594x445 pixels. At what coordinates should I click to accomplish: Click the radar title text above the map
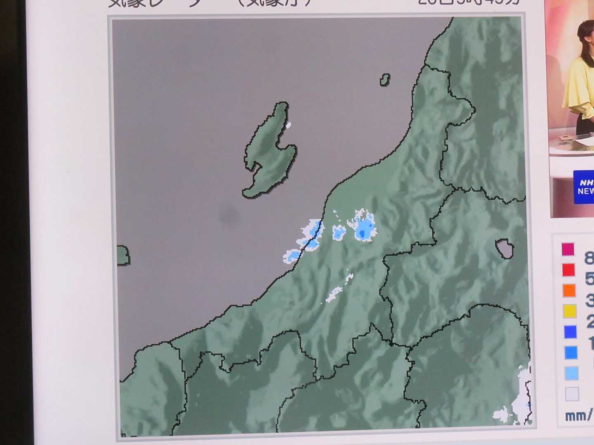pos(210,3)
